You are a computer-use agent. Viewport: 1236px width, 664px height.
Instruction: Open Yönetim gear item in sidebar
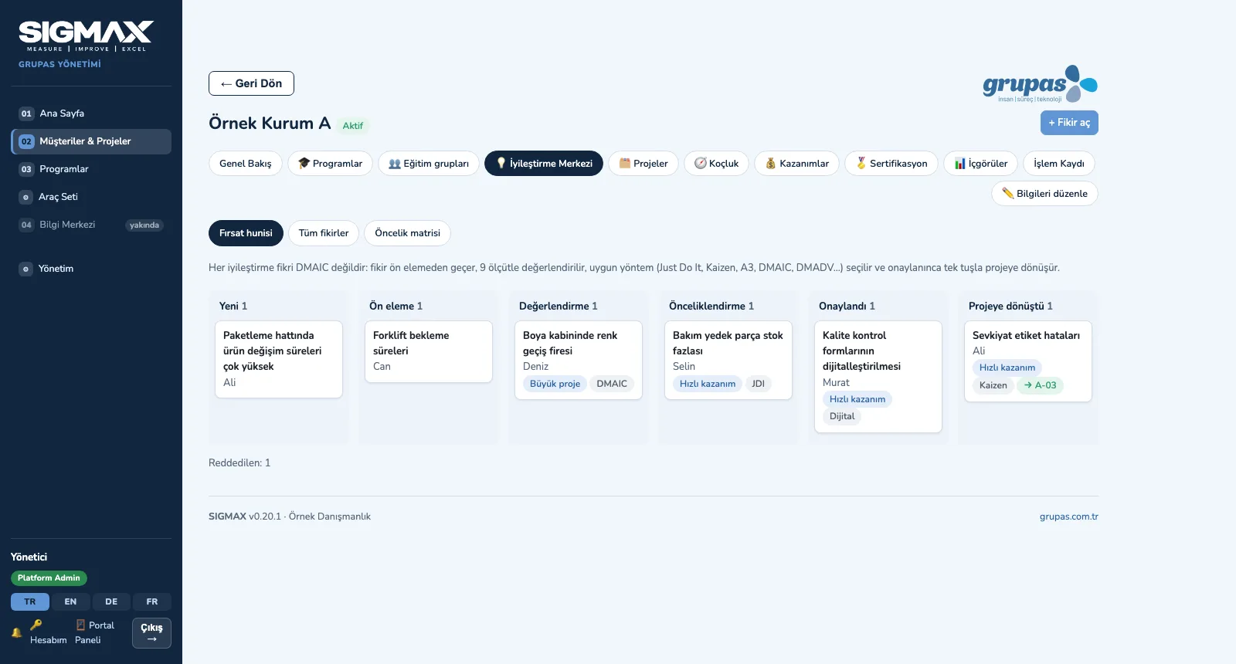tap(91, 269)
